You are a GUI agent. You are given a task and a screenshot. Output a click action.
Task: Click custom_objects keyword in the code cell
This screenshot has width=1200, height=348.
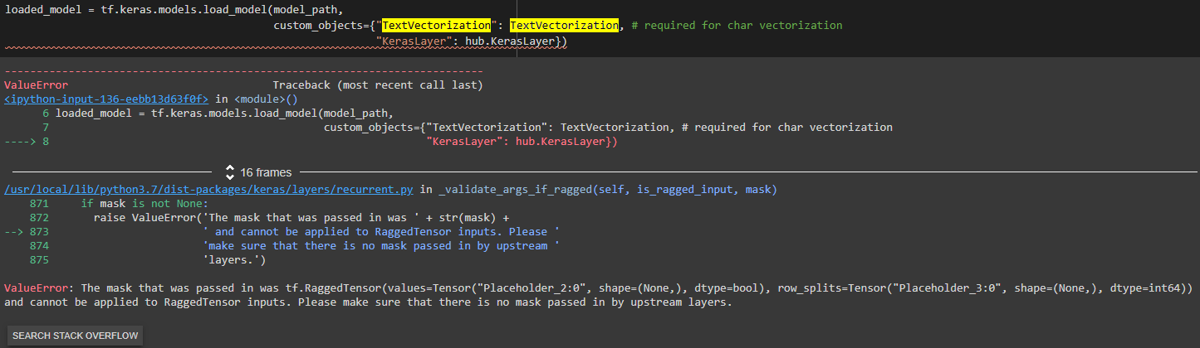(318, 26)
